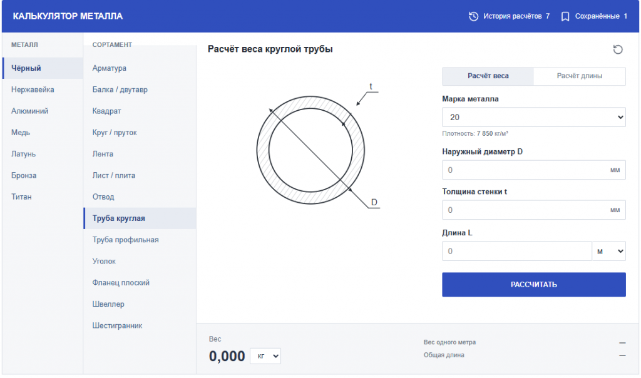The width and height of the screenshot is (641, 378).
Task: Click the Длина L input field
Action: 516,251
